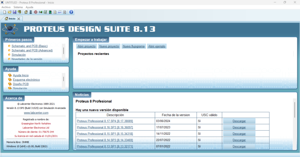Open the Source Code toolbar icon

coord(60,12)
